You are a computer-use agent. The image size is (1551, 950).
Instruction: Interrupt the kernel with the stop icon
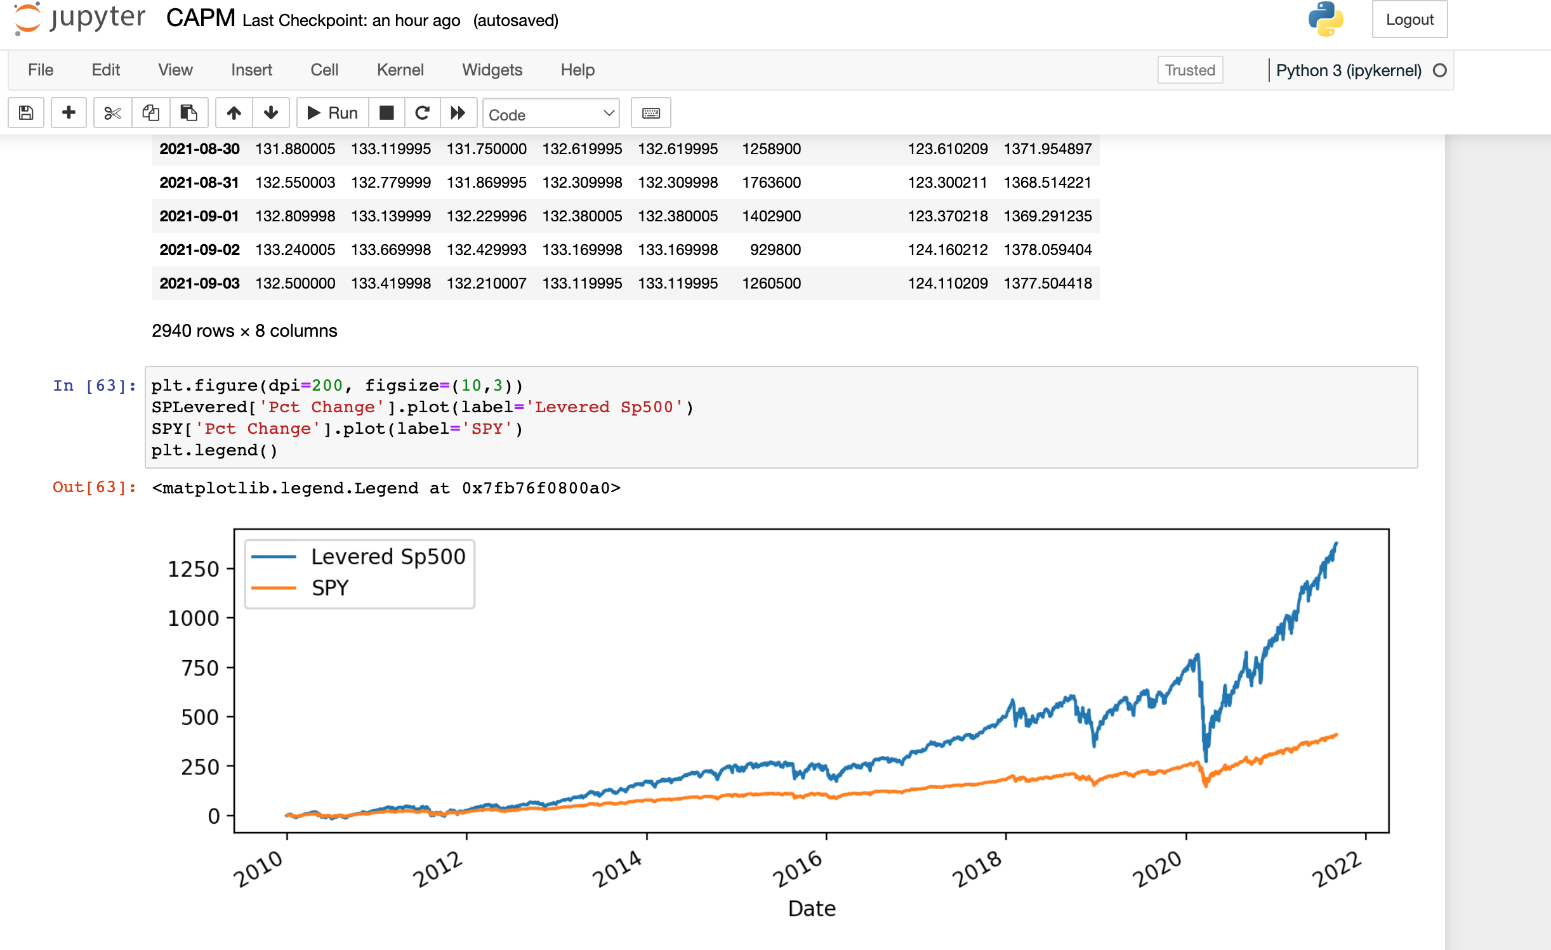tap(386, 112)
